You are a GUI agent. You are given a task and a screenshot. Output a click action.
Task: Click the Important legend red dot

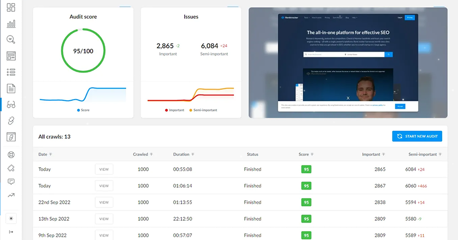point(166,110)
